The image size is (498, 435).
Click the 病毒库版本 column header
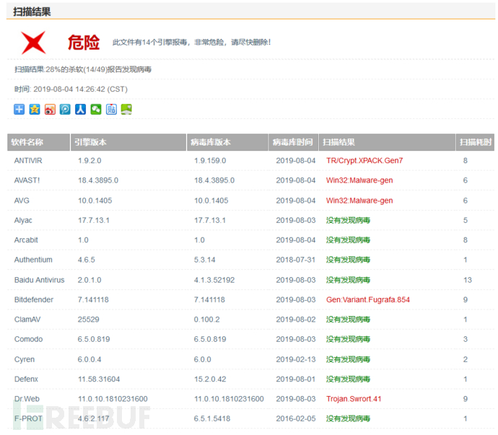click(210, 142)
